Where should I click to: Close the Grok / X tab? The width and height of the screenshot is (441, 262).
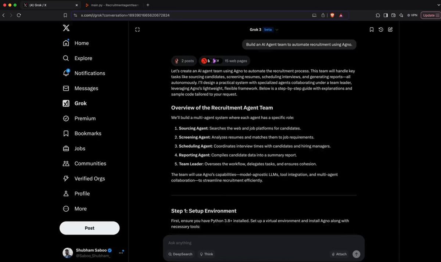[76, 5]
